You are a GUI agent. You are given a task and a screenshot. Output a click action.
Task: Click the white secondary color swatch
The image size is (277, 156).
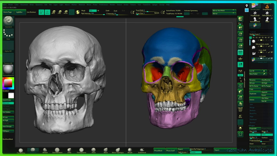click(11, 96)
